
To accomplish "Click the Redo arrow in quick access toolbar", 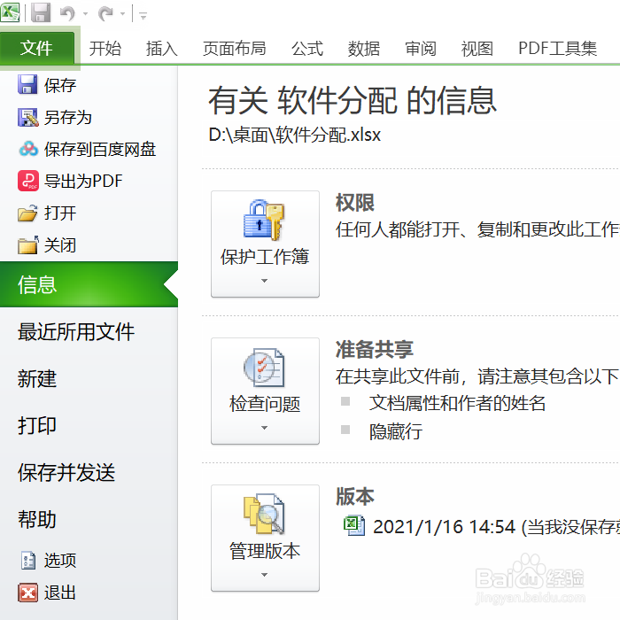I will (x=105, y=14).
